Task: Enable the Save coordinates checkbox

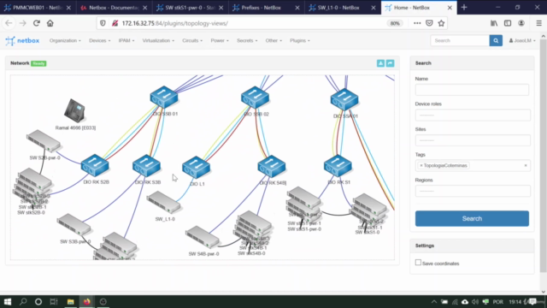Action: click(x=418, y=263)
